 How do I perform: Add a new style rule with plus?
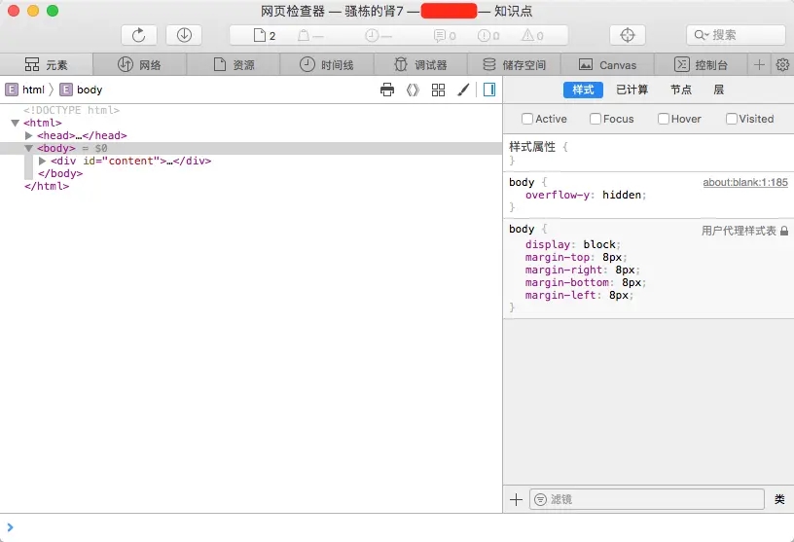[x=516, y=499]
